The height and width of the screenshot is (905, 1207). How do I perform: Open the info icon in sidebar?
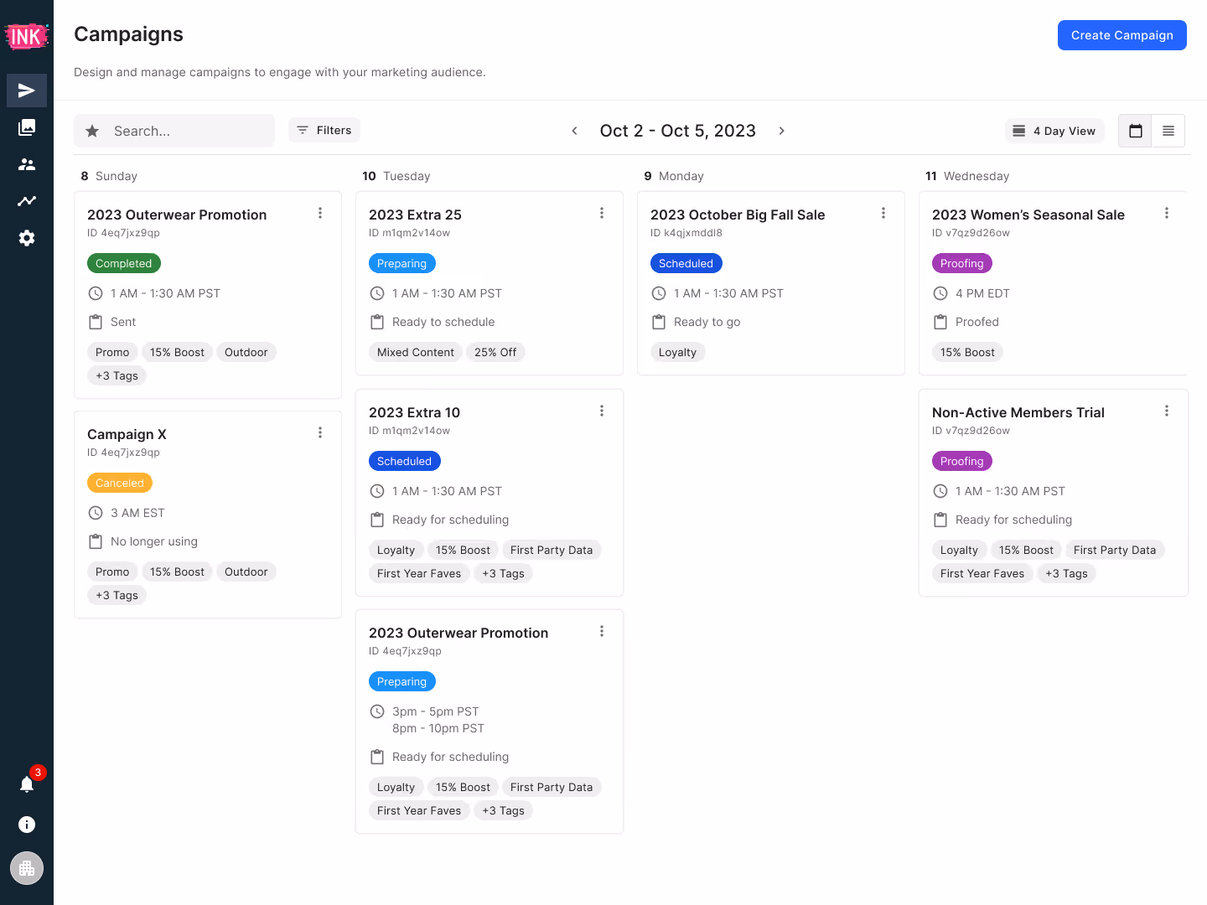[27, 825]
